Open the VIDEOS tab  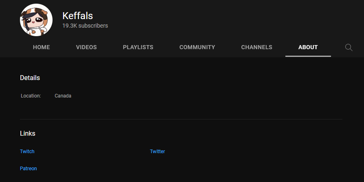click(x=86, y=47)
